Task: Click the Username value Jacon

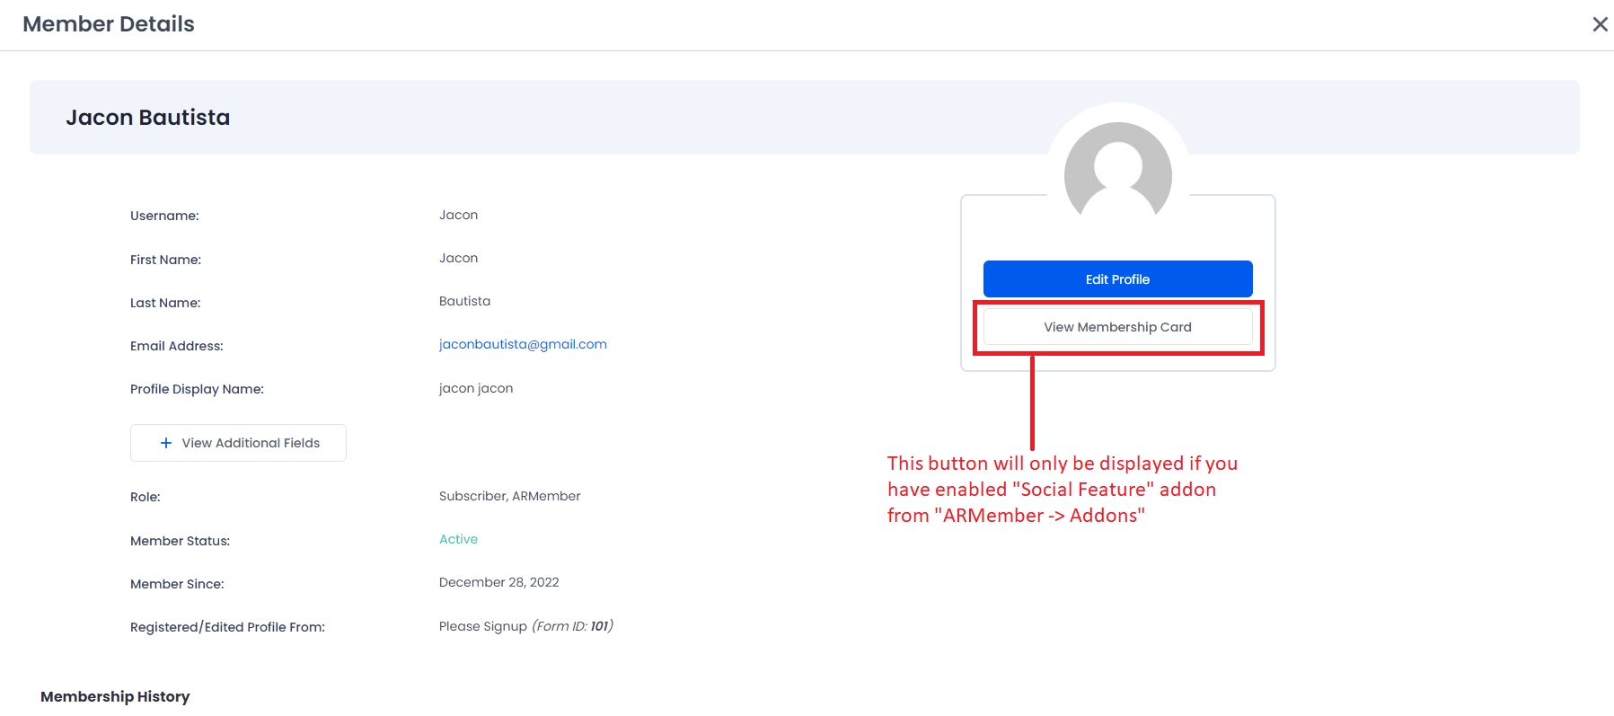Action: [458, 215]
